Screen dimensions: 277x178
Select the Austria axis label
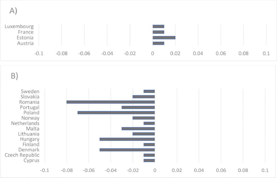(25, 43)
